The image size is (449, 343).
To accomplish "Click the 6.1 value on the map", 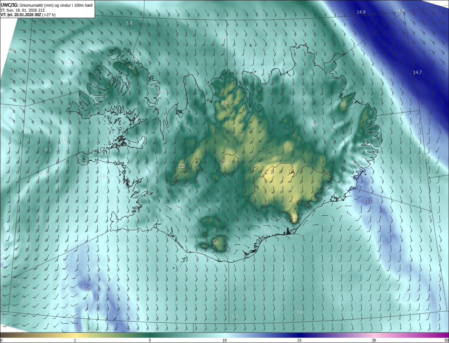I will pyautogui.click(x=48, y=150).
